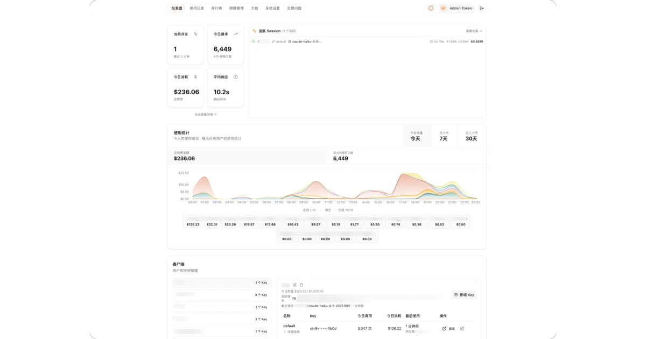This screenshot has width=646, height=339.
Task: Click the 17:00 peak on usage chart
Action: tap(404, 174)
